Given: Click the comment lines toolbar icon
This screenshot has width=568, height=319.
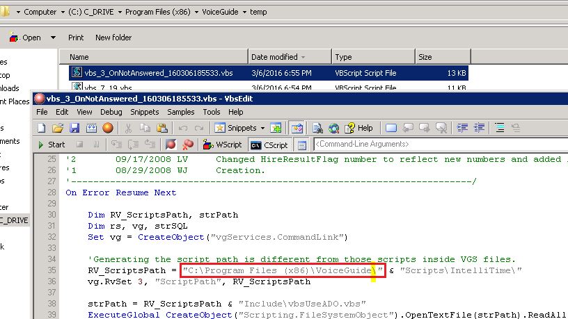Looking at the screenshot, I should click(500, 128).
